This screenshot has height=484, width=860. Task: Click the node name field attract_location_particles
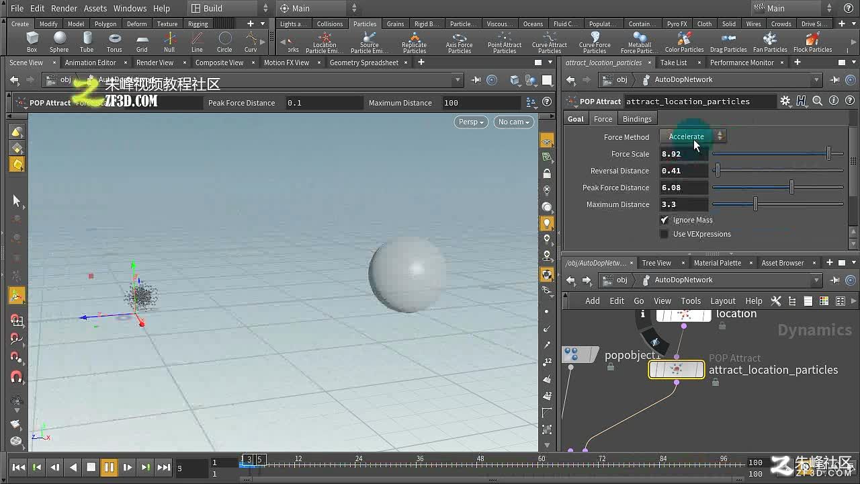[x=699, y=101]
